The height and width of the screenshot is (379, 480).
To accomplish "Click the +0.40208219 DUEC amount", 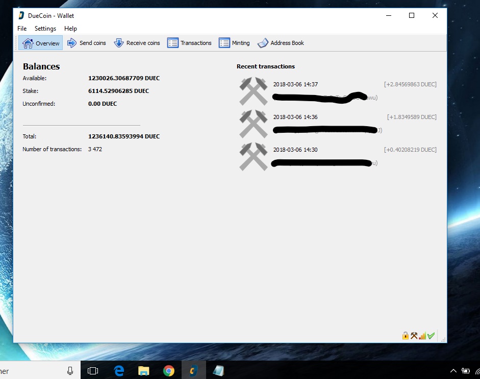I will coord(410,150).
